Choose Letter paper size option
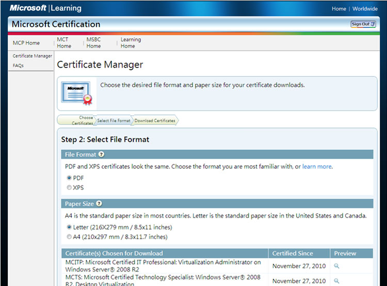 pos(69,227)
